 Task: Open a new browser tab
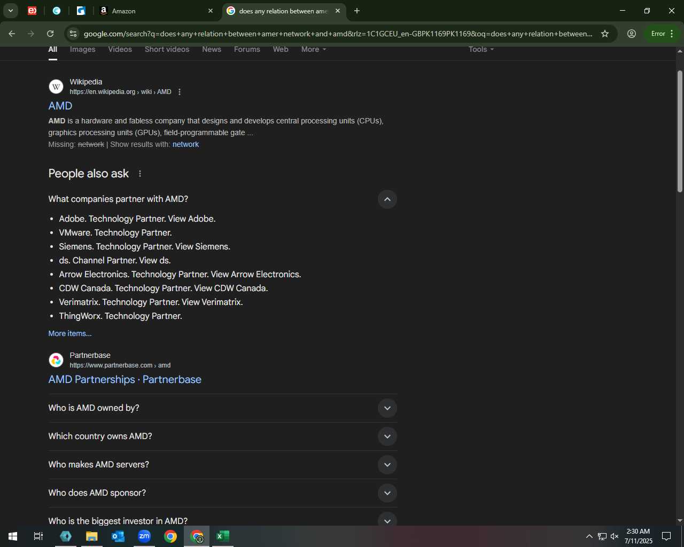coord(357,11)
